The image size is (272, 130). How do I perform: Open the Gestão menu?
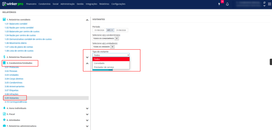pyautogui.click(x=80, y=4)
